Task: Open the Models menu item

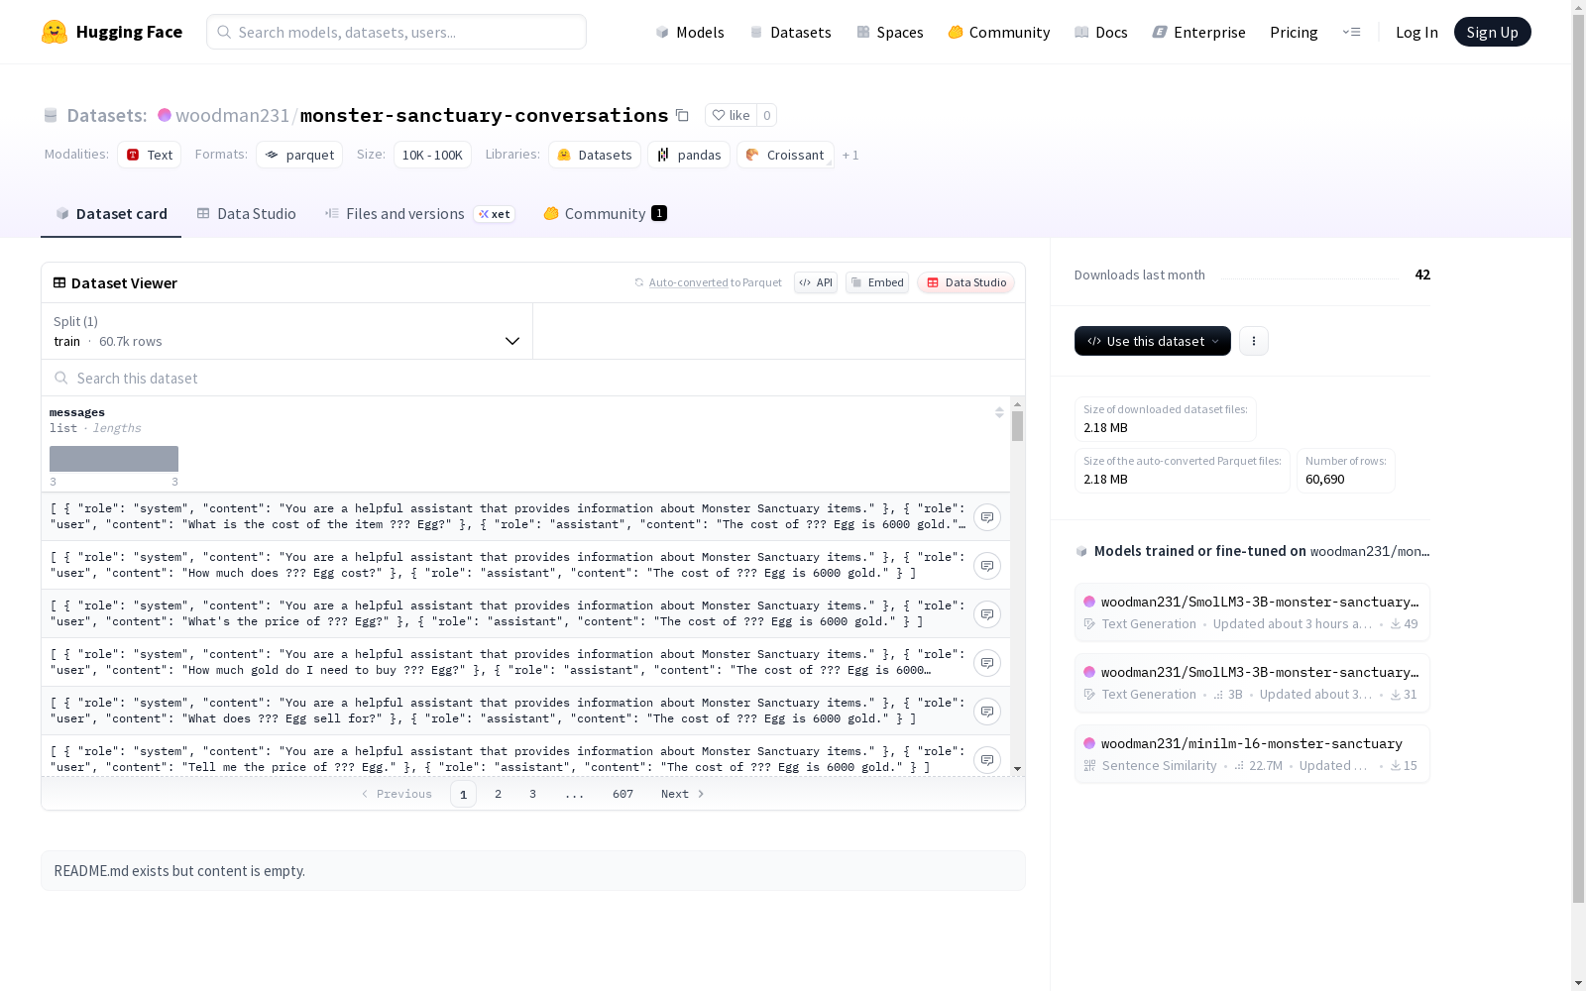Action: pos(690,32)
